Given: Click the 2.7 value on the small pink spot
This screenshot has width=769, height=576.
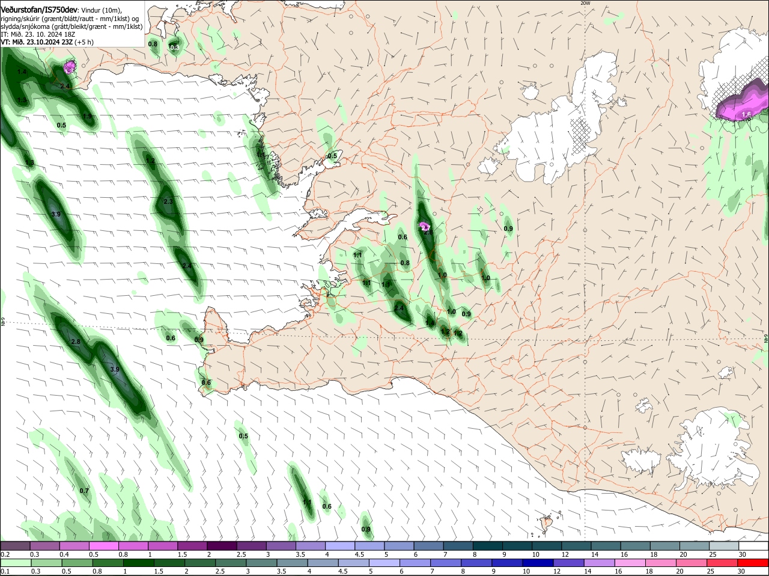Looking at the screenshot, I should click(425, 228).
